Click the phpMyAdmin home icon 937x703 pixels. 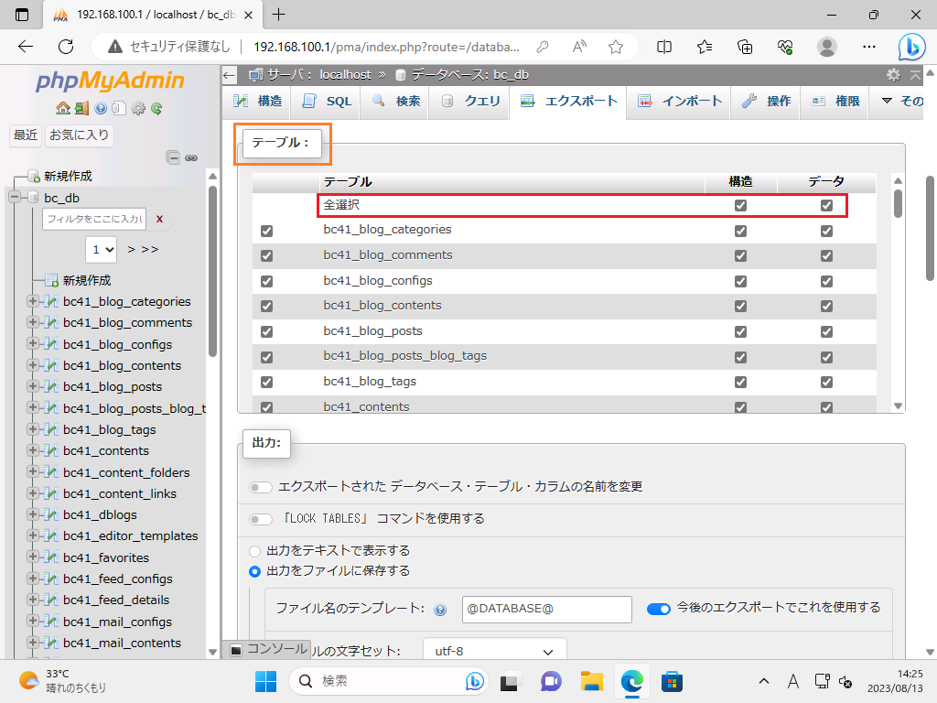[x=62, y=108]
